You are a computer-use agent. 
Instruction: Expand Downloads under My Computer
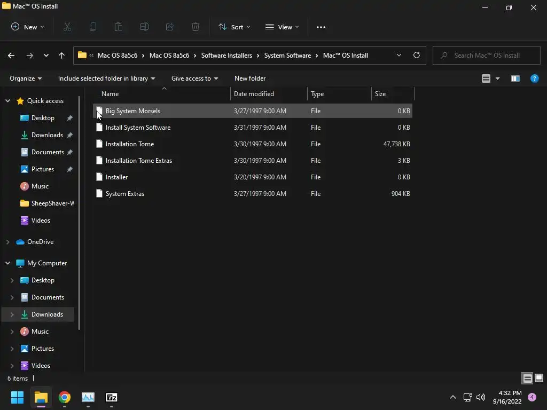coord(12,314)
